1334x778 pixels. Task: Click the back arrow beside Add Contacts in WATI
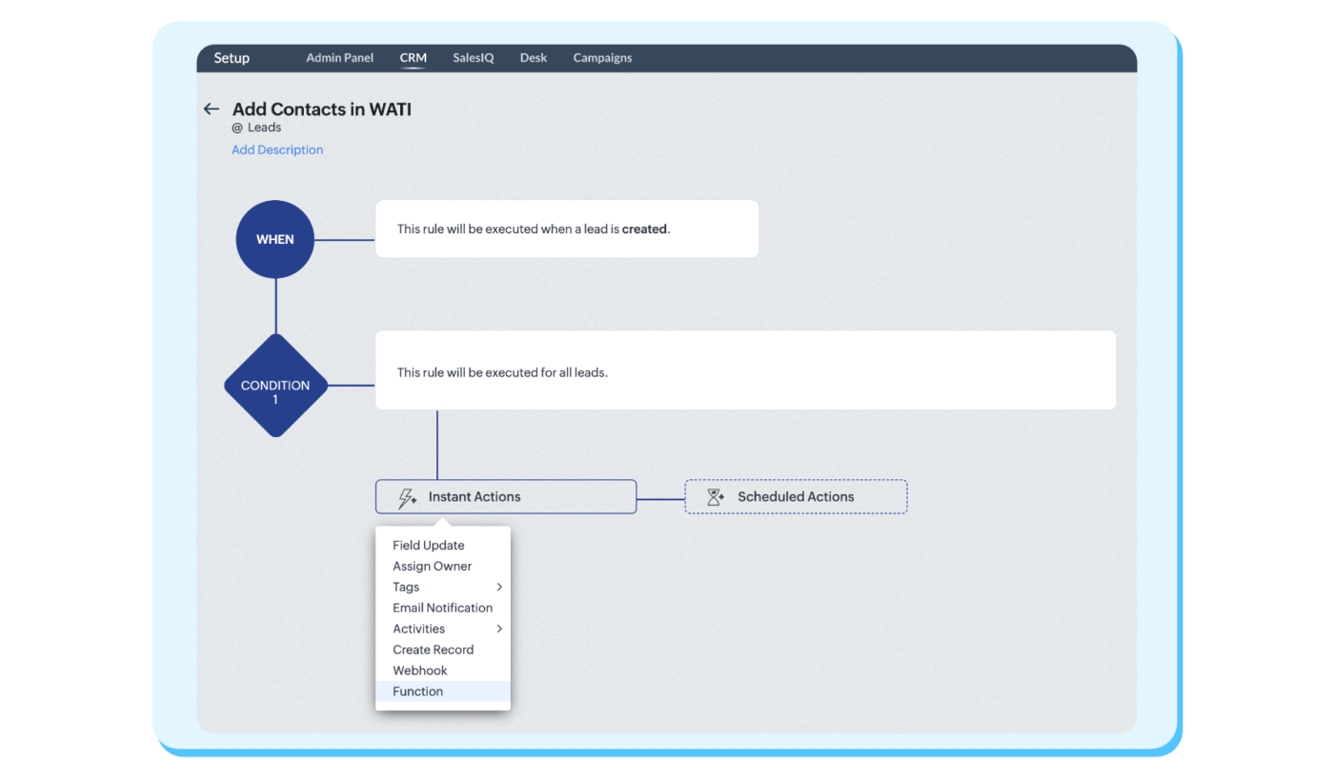pyautogui.click(x=211, y=109)
